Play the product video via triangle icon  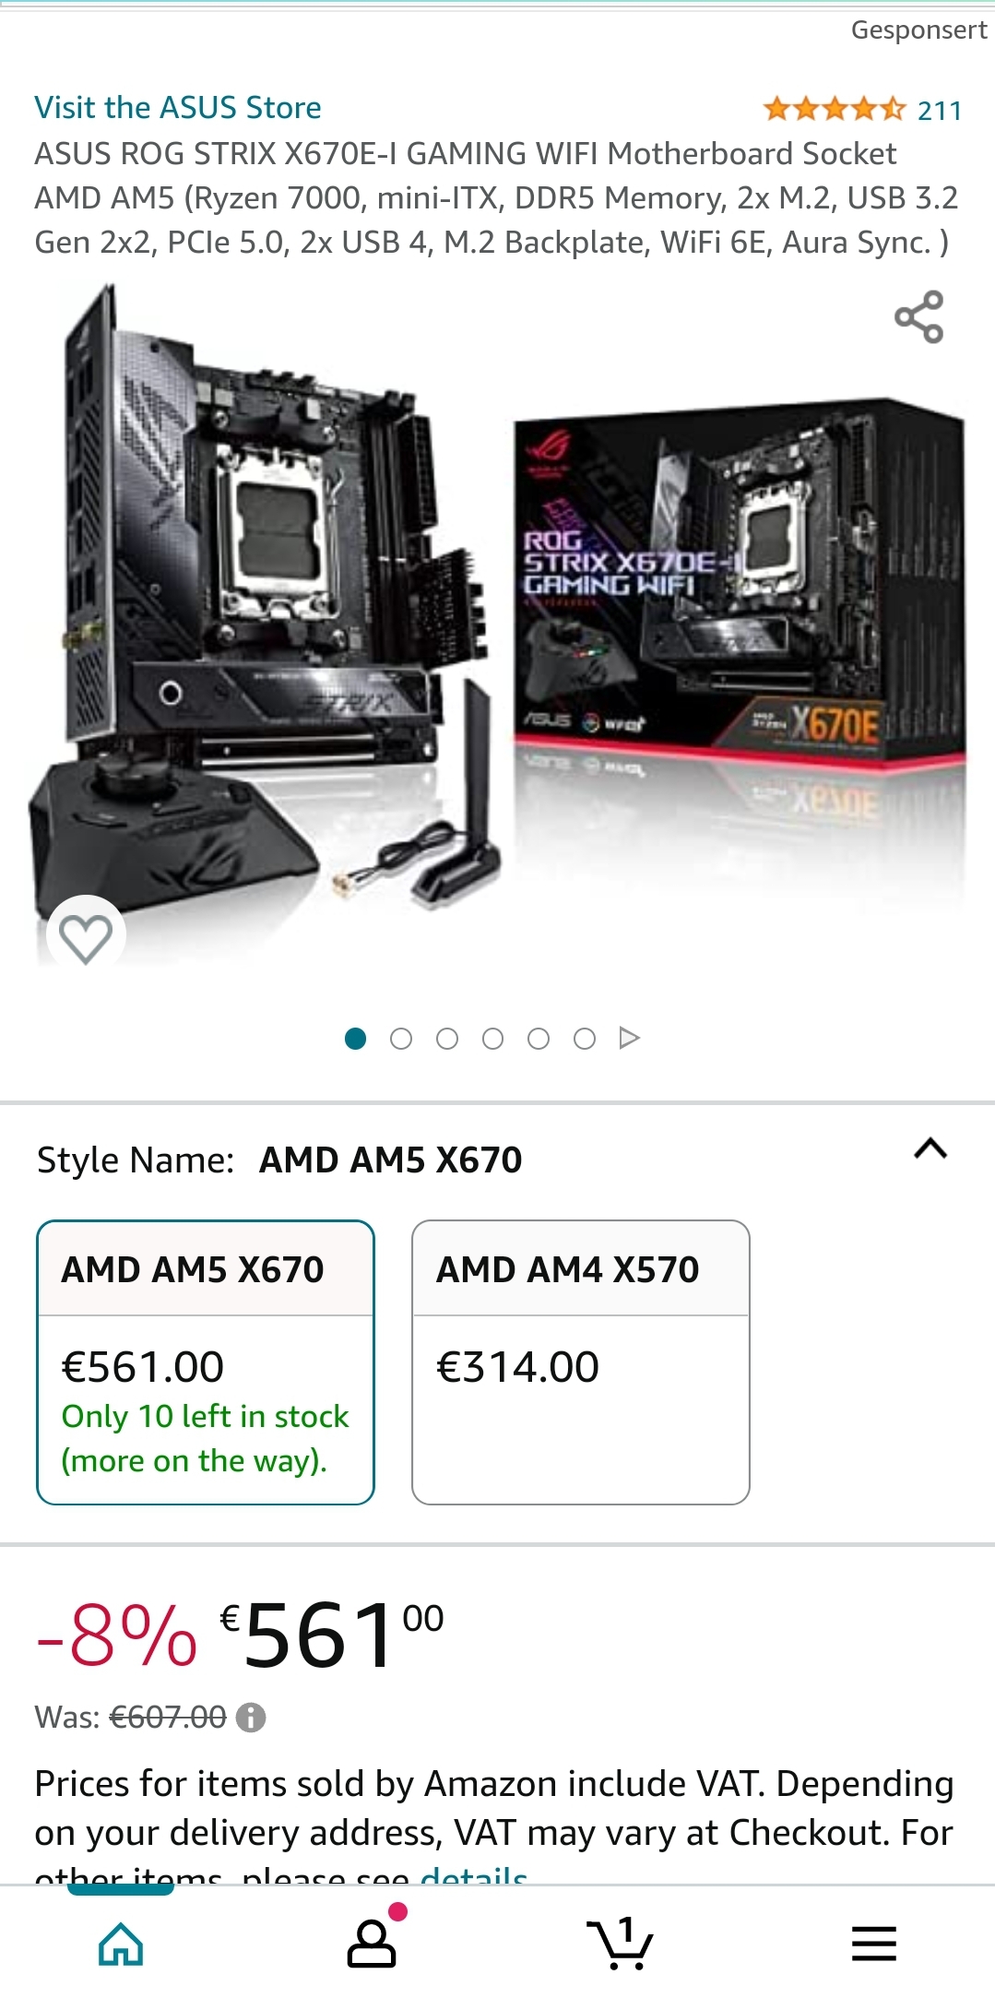pyautogui.click(x=630, y=1038)
